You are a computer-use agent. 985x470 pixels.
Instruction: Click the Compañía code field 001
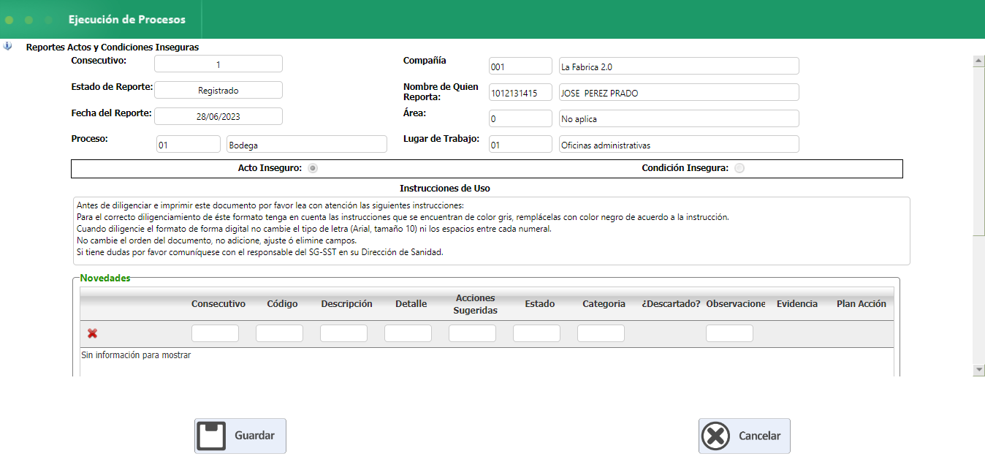(520, 66)
